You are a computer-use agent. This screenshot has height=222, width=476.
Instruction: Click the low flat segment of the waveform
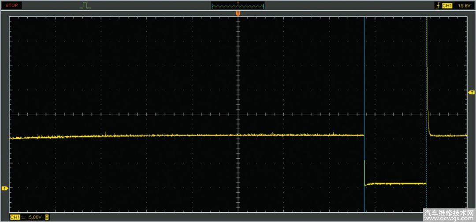click(x=395, y=184)
